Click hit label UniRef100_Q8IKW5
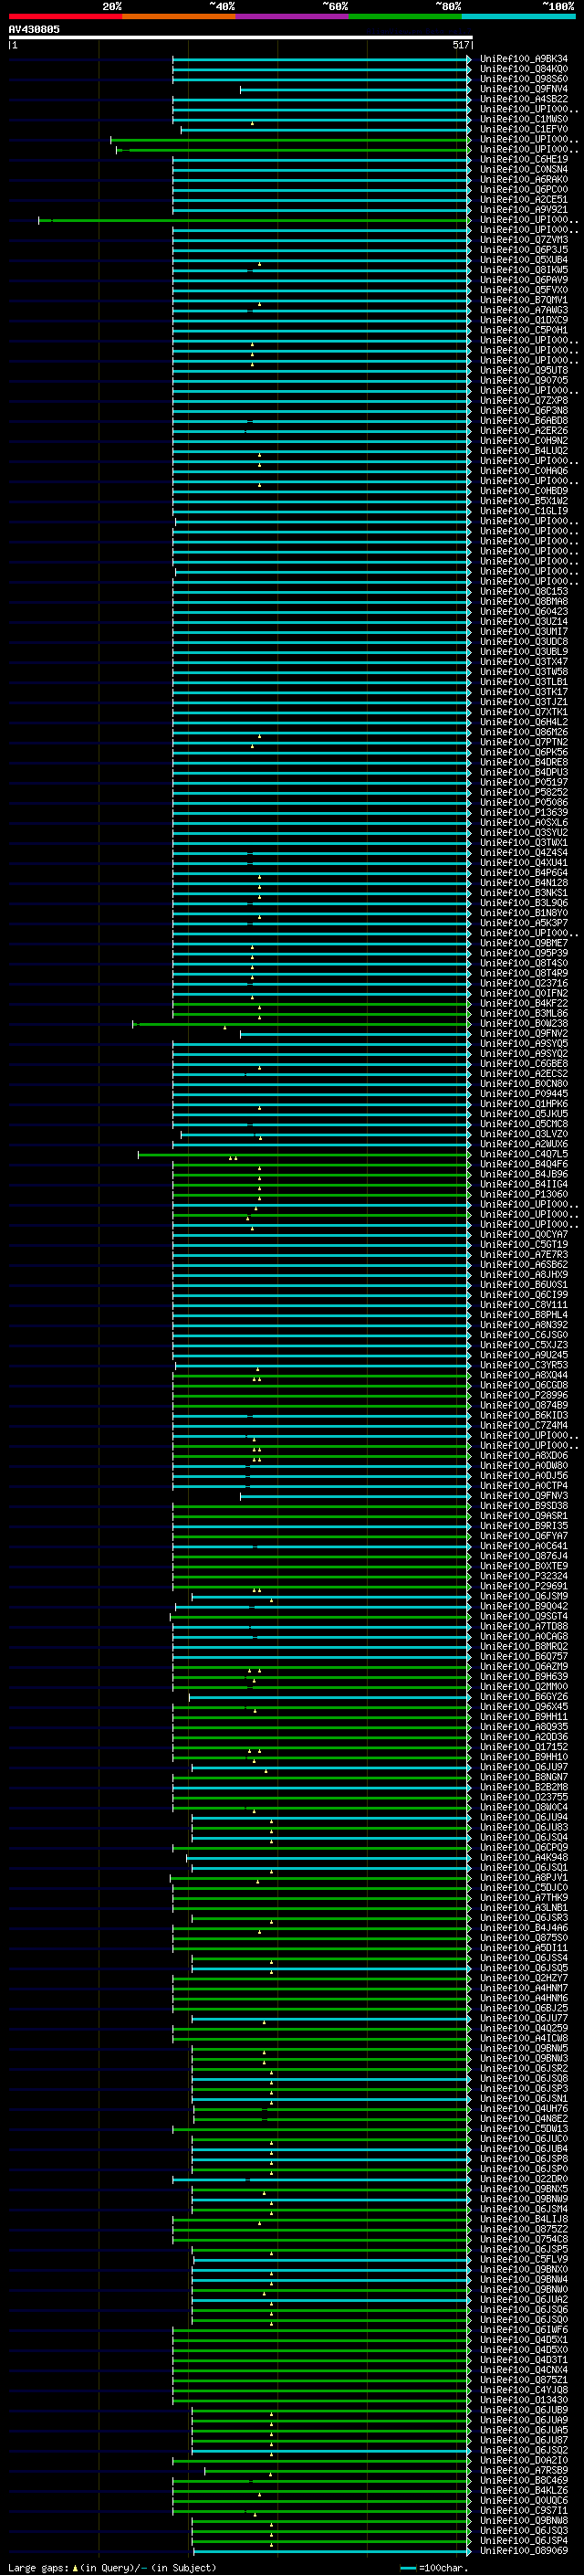584x2575 pixels. tap(524, 269)
